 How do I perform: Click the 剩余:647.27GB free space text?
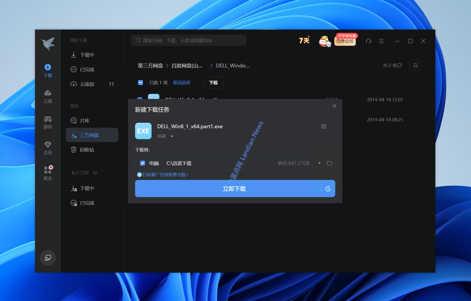pos(294,163)
